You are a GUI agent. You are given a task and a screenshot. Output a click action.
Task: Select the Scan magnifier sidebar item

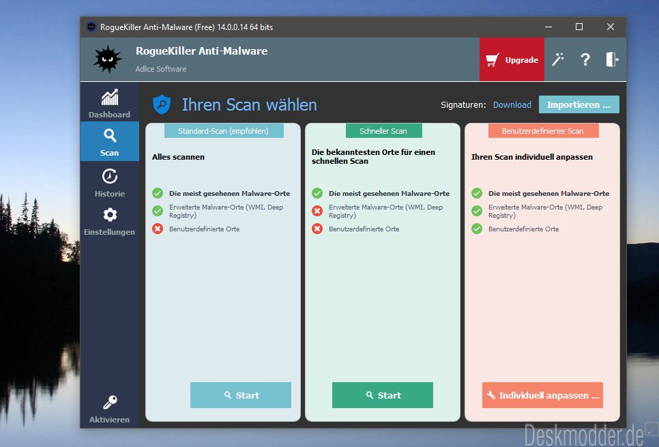(110, 142)
